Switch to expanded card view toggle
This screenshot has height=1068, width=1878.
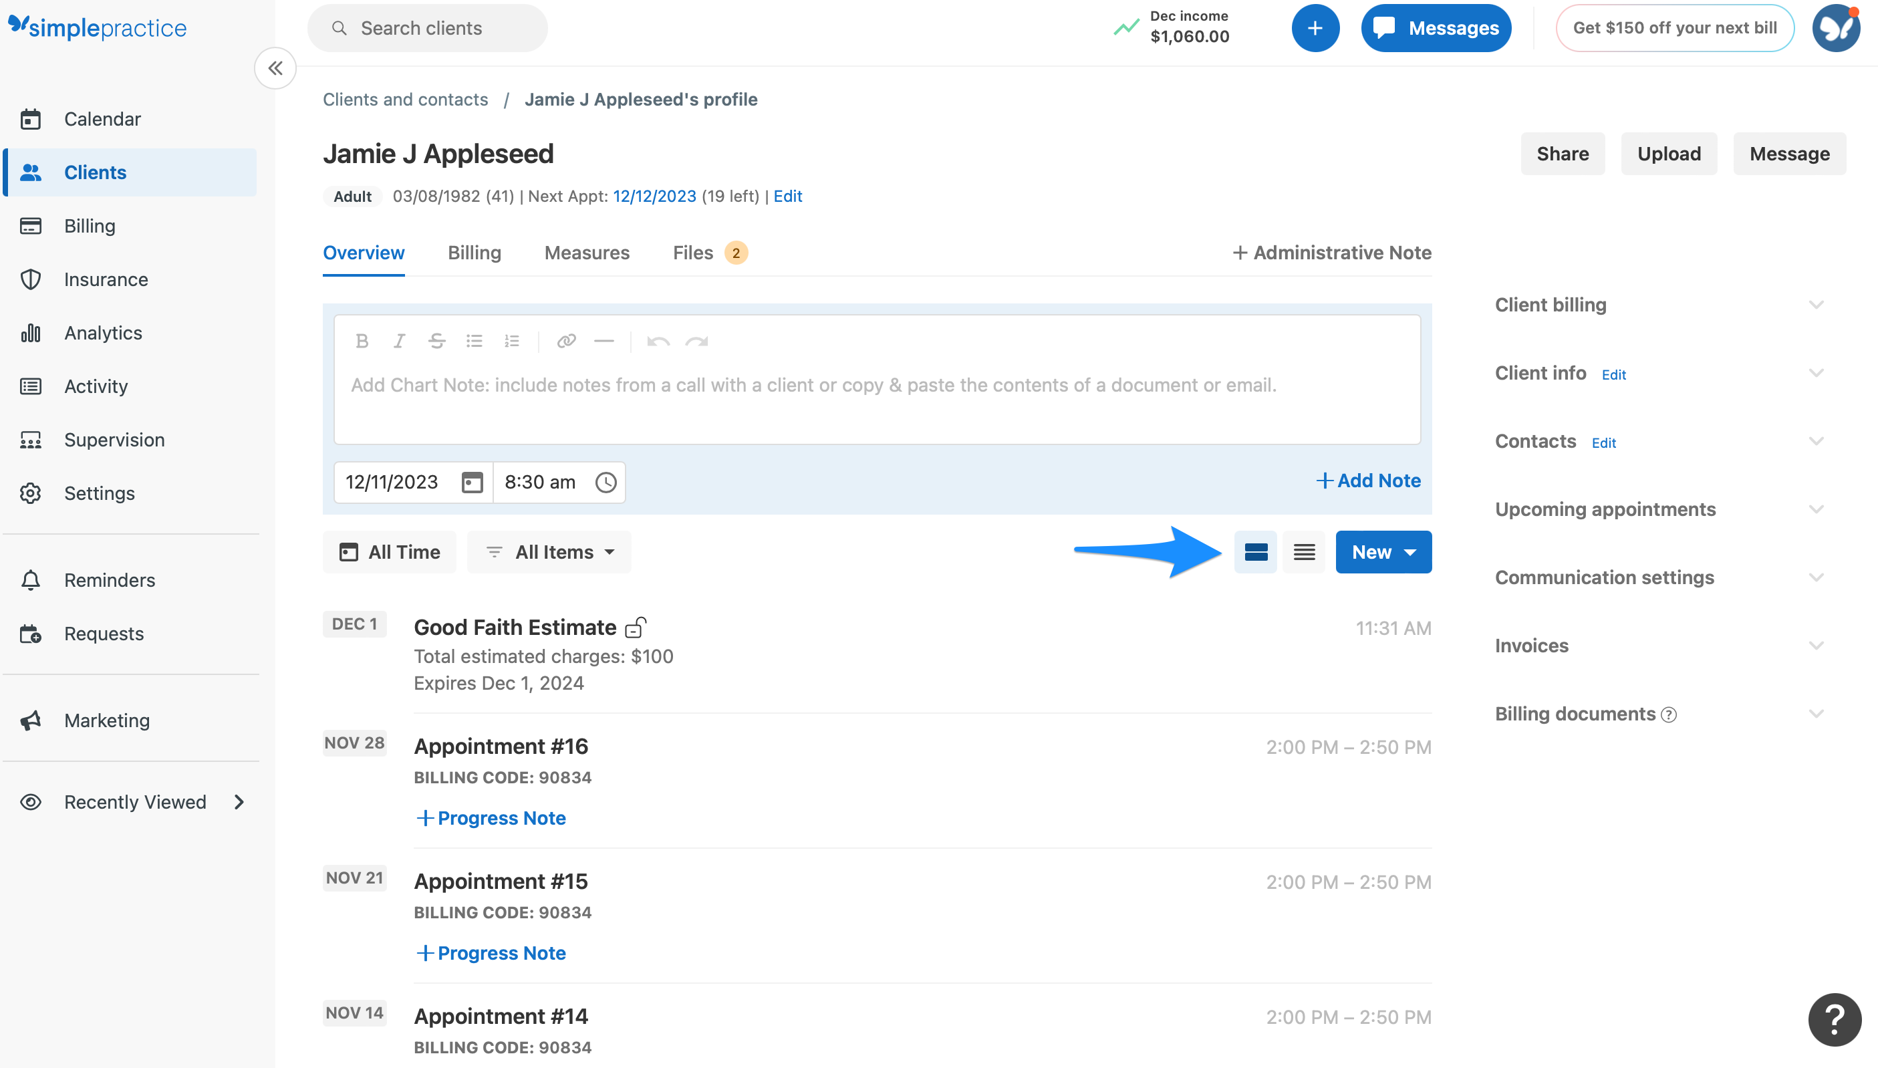(x=1255, y=552)
